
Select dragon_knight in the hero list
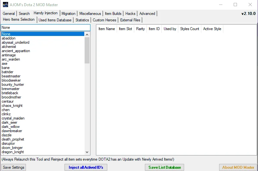pos(43,152)
